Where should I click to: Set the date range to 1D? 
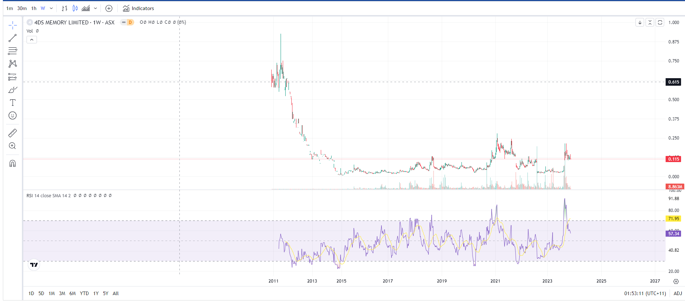(31, 293)
